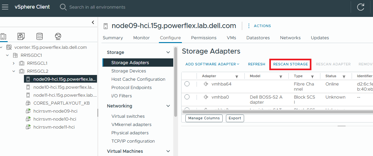The image size is (373, 156).
Task: Open the hamburger navigation menu
Action: click(x=5, y=7)
